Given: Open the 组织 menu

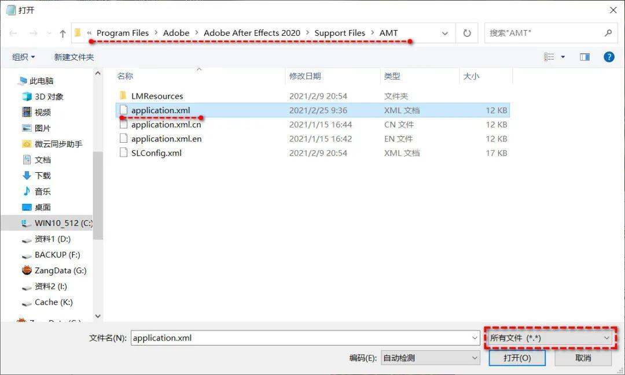Looking at the screenshot, I should pos(24,57).
